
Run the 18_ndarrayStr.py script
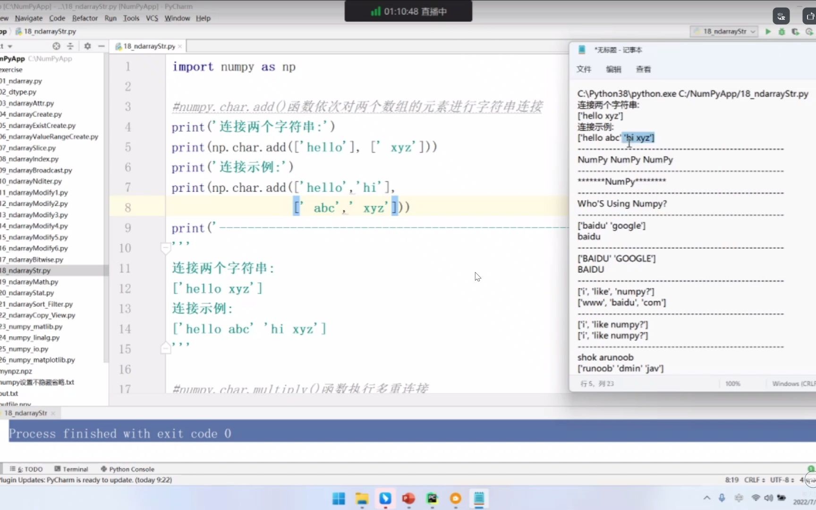pos(767,32)
